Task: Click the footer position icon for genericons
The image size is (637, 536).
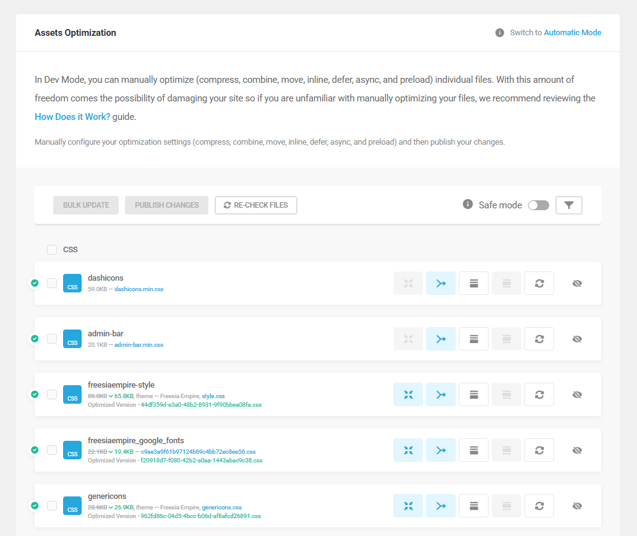Action: [x=474, y=506]
